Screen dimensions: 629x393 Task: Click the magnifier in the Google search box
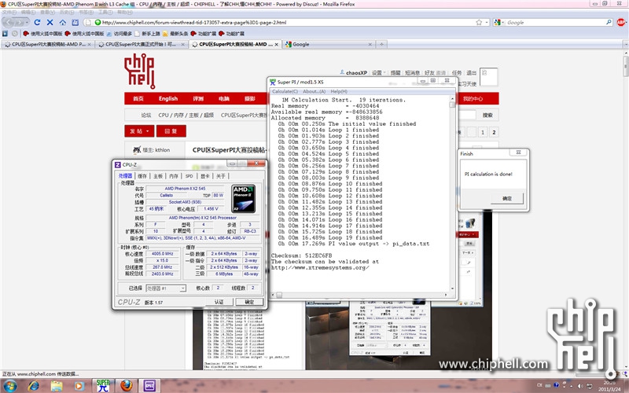[609, 23]
